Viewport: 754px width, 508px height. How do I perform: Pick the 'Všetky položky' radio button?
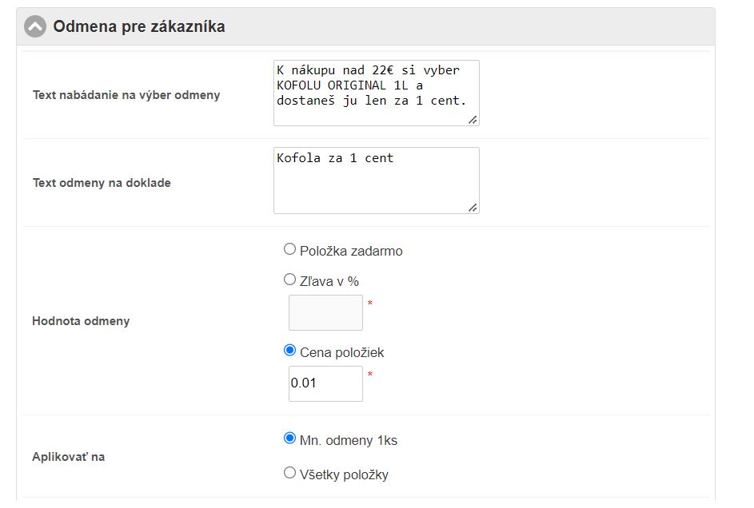tap(289, 474)
